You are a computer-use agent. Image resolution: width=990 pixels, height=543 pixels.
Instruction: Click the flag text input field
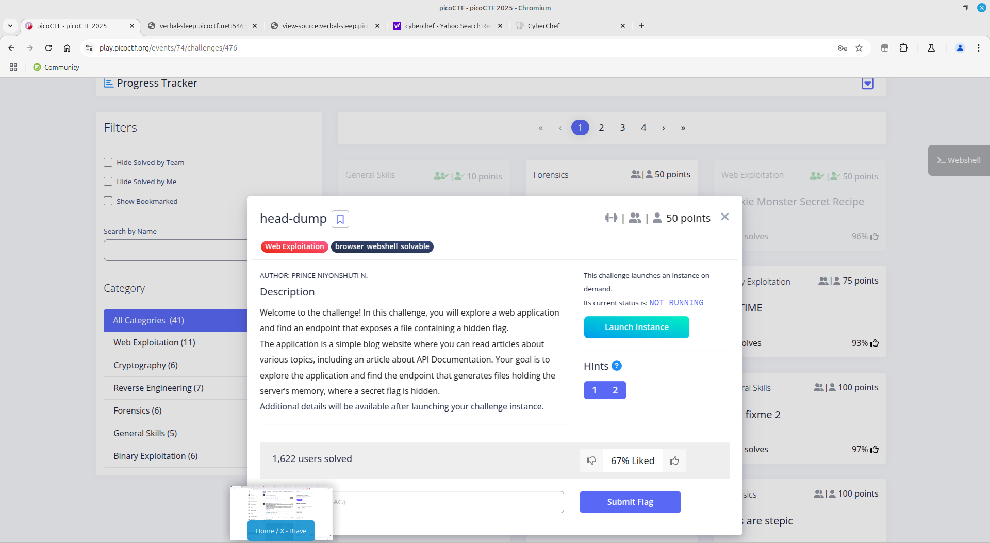(x=449, y=502)
